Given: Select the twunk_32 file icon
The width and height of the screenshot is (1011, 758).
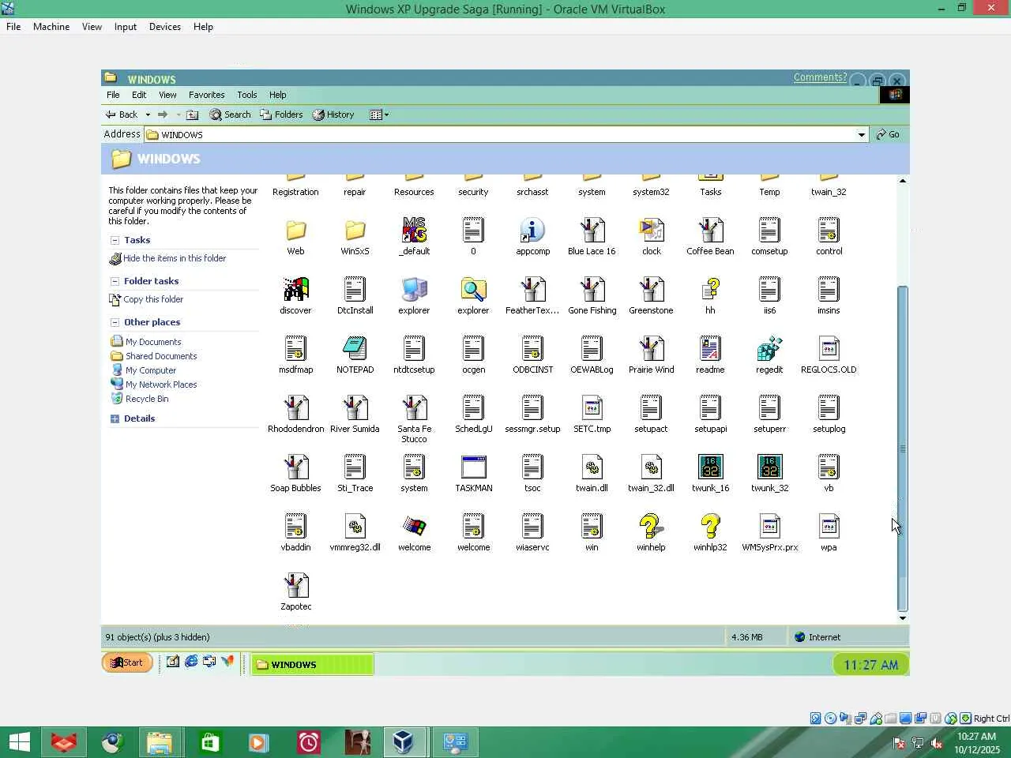Looking at the screenshot, I should point(769,467).
